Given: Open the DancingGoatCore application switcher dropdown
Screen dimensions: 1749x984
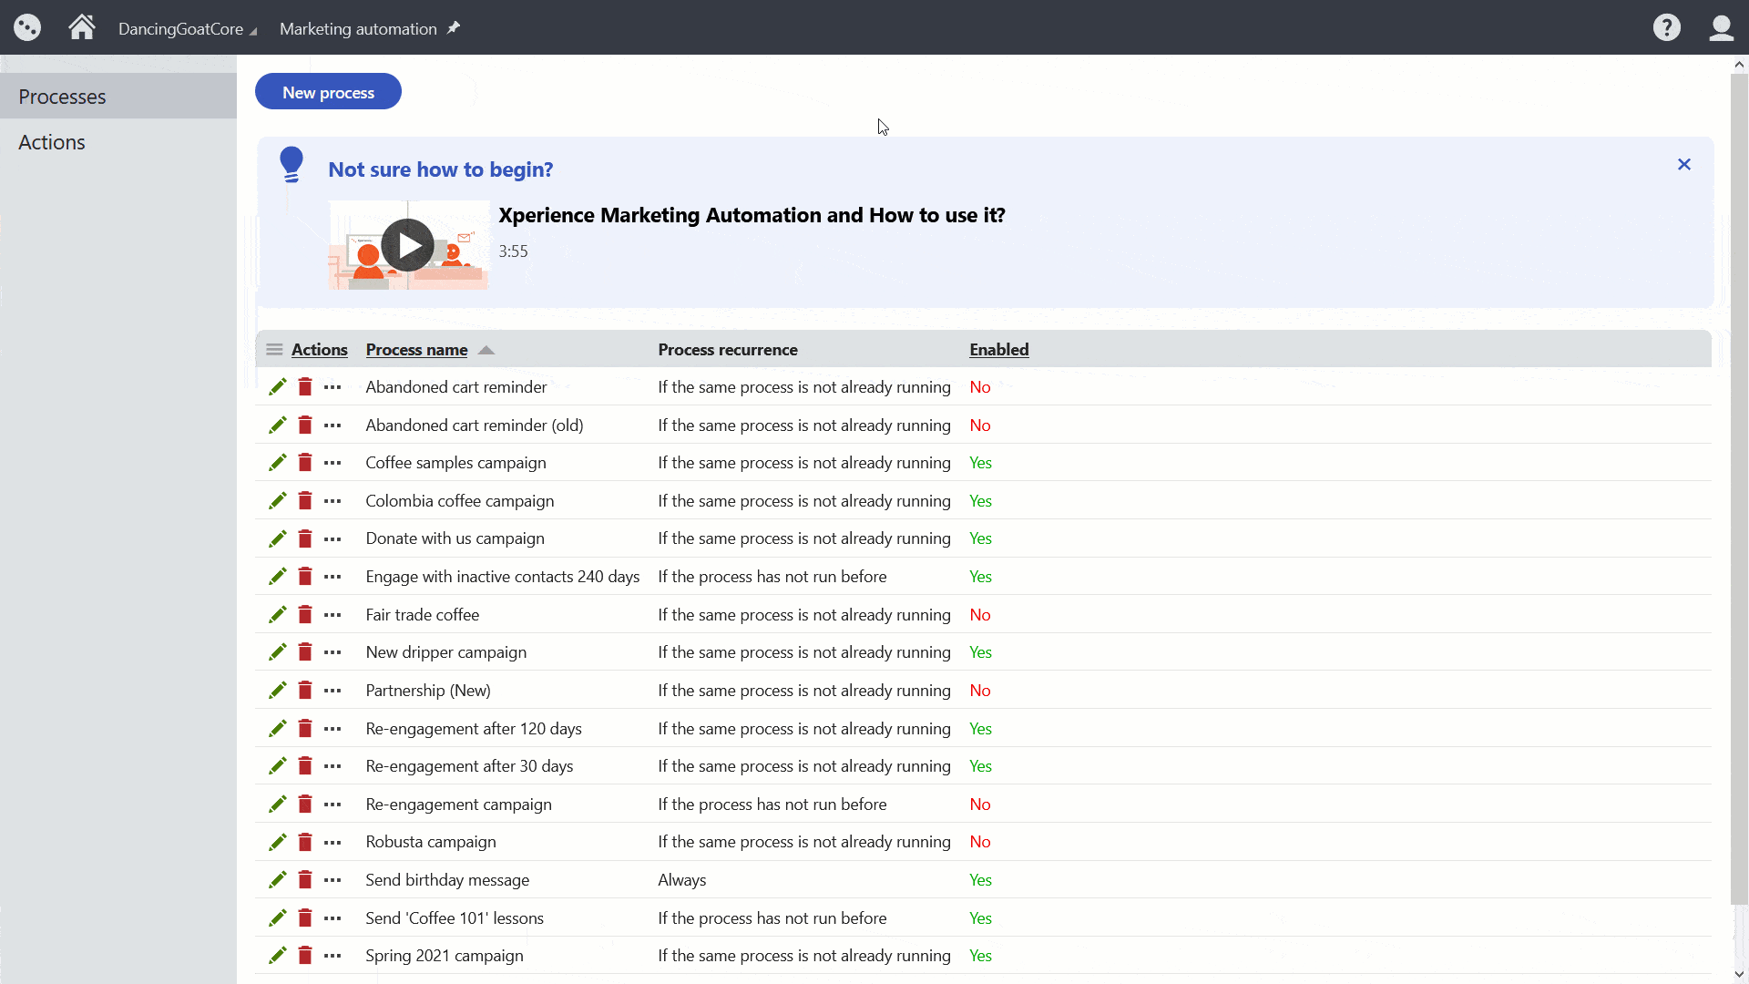Looking at the screenshot, I should tap(188, 28).
